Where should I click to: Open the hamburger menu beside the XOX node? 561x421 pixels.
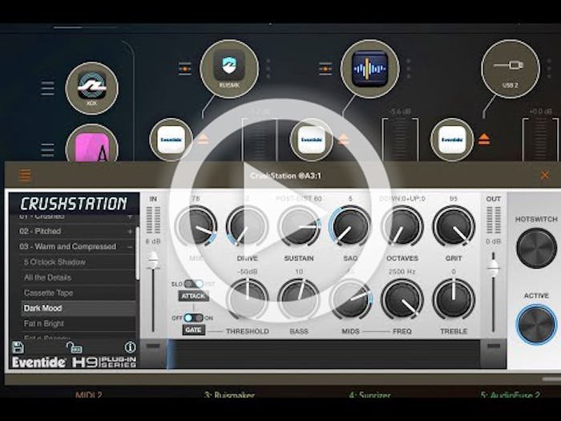(47, 88)
